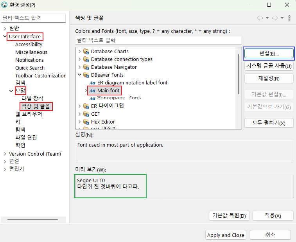The image size is (296, 242).
Task: Select 검색 preferences page
Action: click(x=20, y=82)
